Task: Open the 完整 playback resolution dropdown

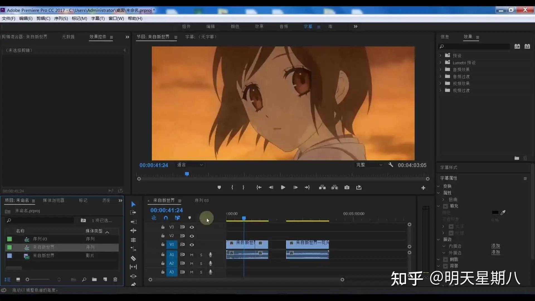Action: [369, 165]
